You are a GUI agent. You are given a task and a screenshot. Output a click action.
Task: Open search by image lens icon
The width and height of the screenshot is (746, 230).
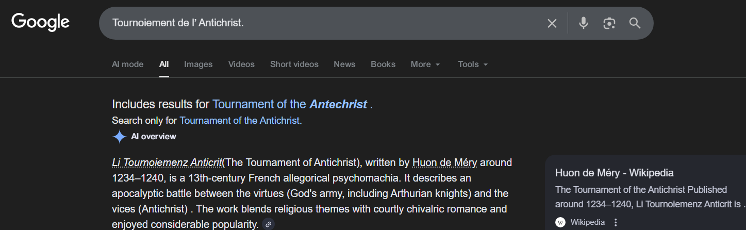[609, 23]
